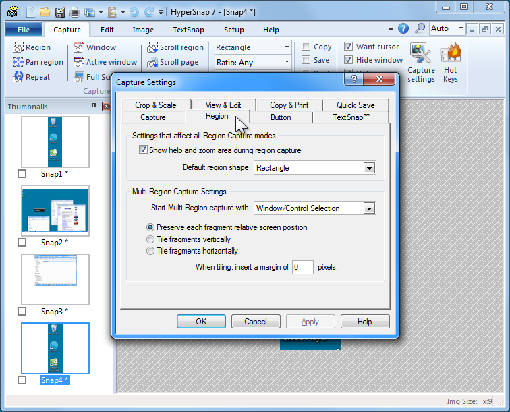
Task: Click the blue help question mark icon
Action: [x=403, y=28]
